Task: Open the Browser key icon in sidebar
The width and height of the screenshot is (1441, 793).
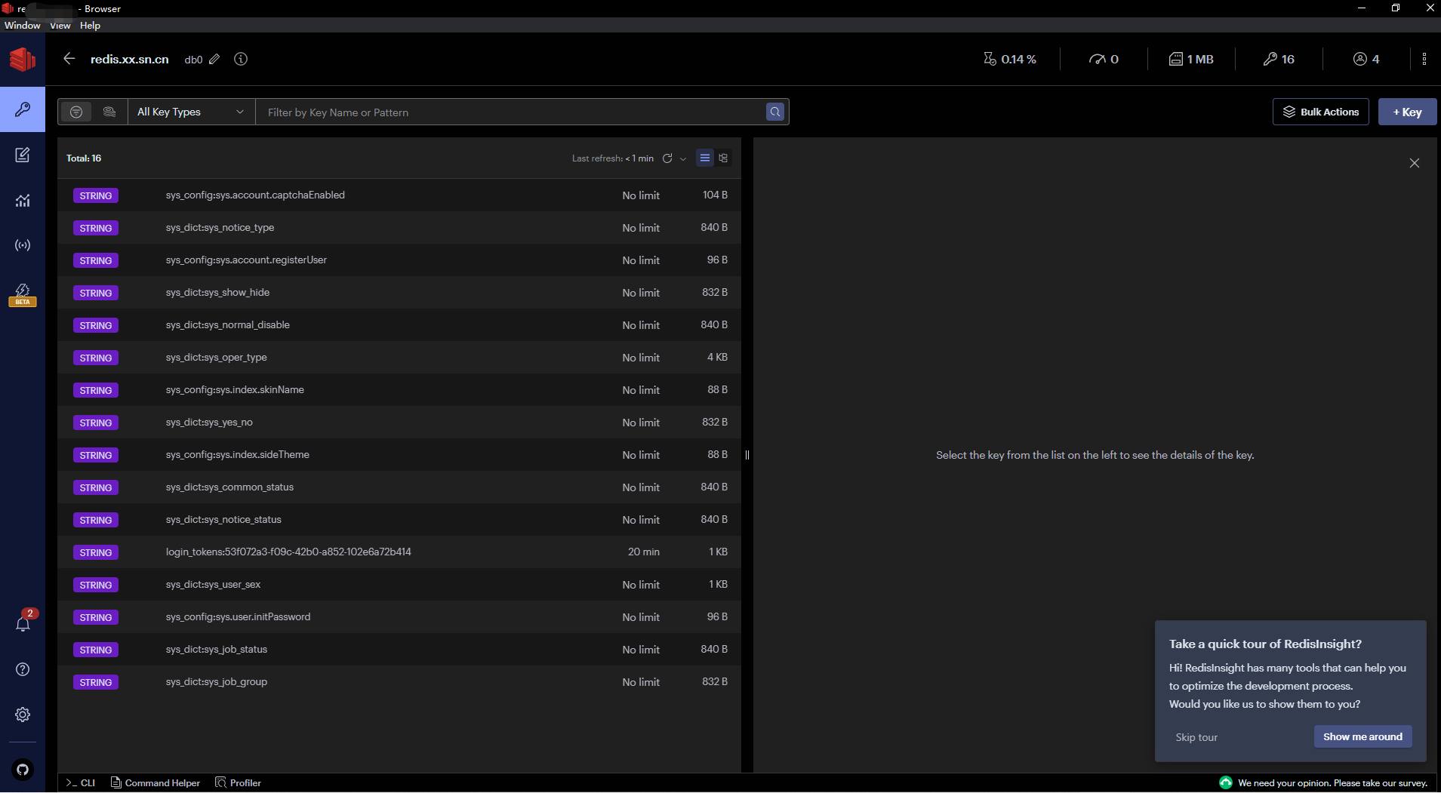Action: (23, 109)
